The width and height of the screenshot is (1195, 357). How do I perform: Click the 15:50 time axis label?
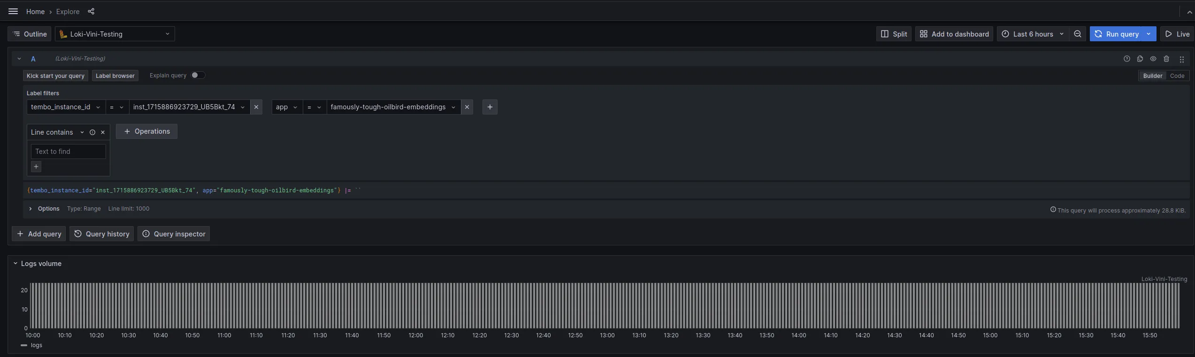click(x=1149, y=335)
